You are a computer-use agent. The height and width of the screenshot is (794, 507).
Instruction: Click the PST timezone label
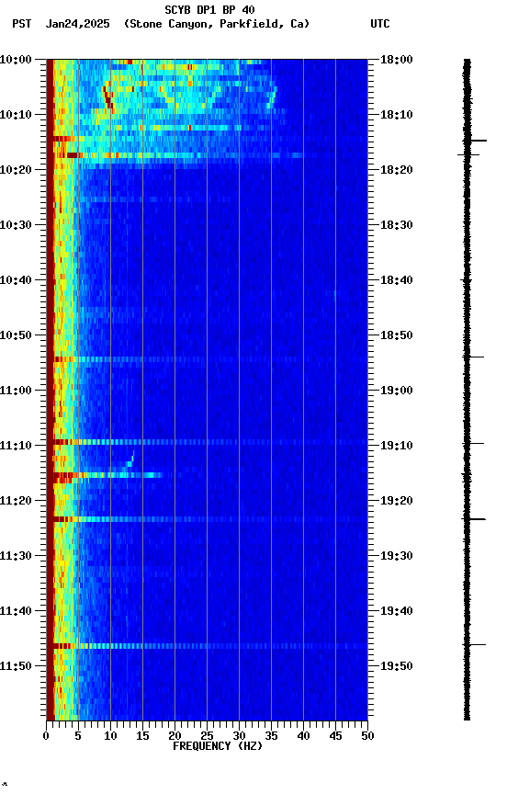pos(22,24)
